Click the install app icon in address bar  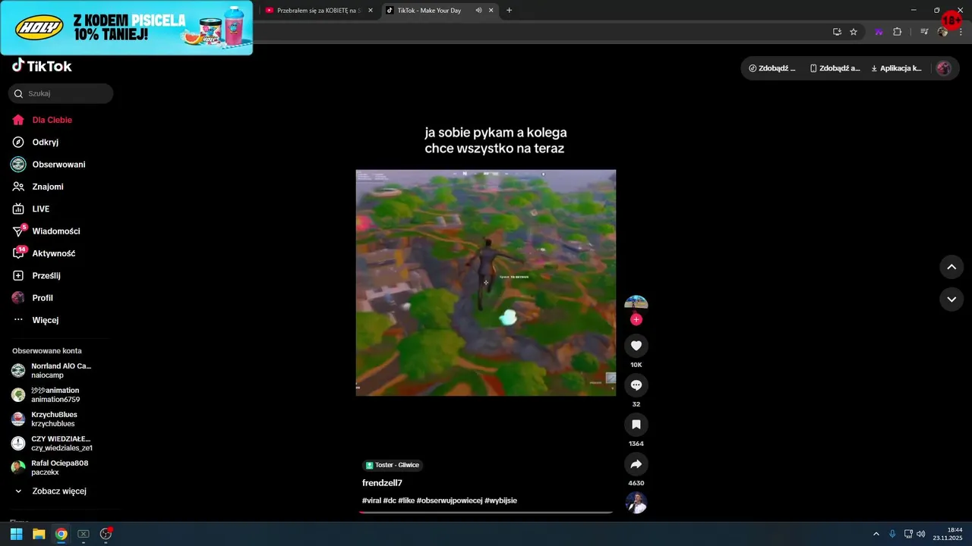(837, 32)
